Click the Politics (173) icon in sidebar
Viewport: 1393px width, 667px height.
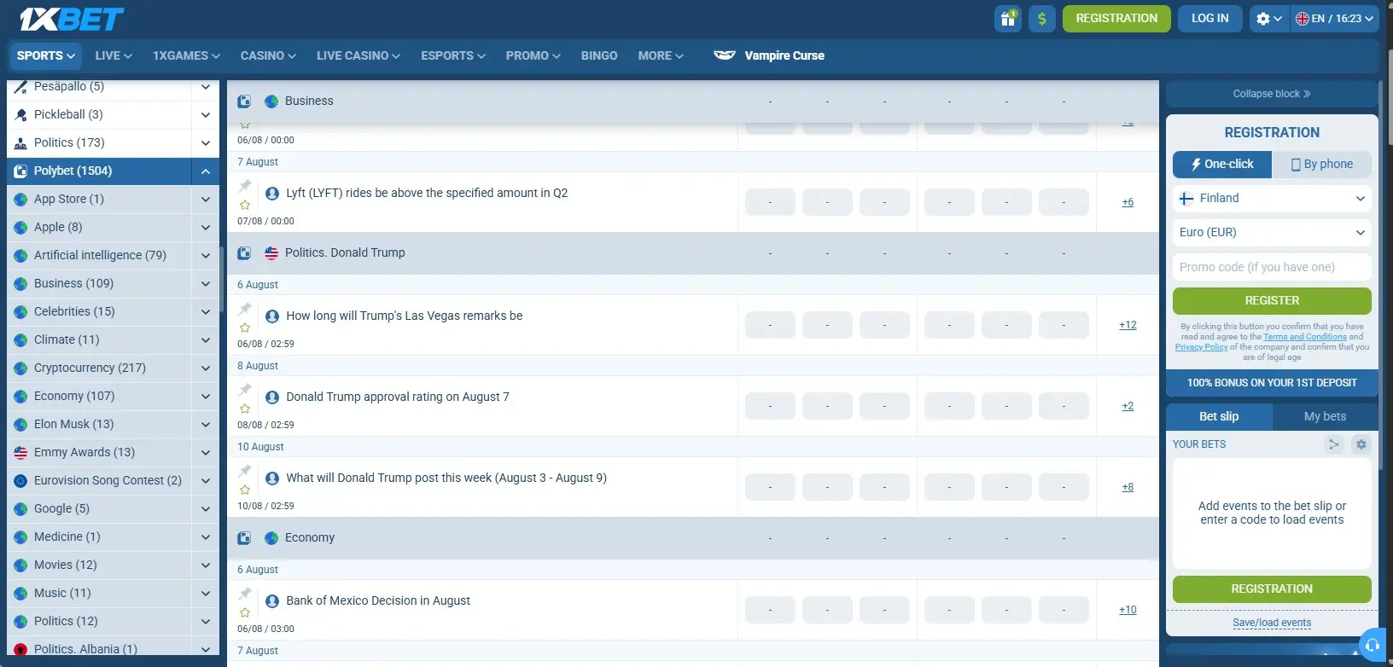pos(20,143)
